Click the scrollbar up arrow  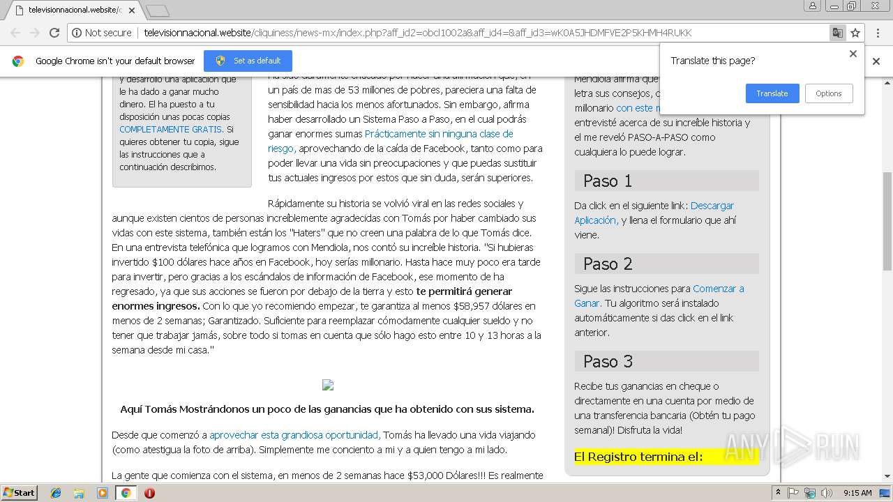(x=887, y=82)
